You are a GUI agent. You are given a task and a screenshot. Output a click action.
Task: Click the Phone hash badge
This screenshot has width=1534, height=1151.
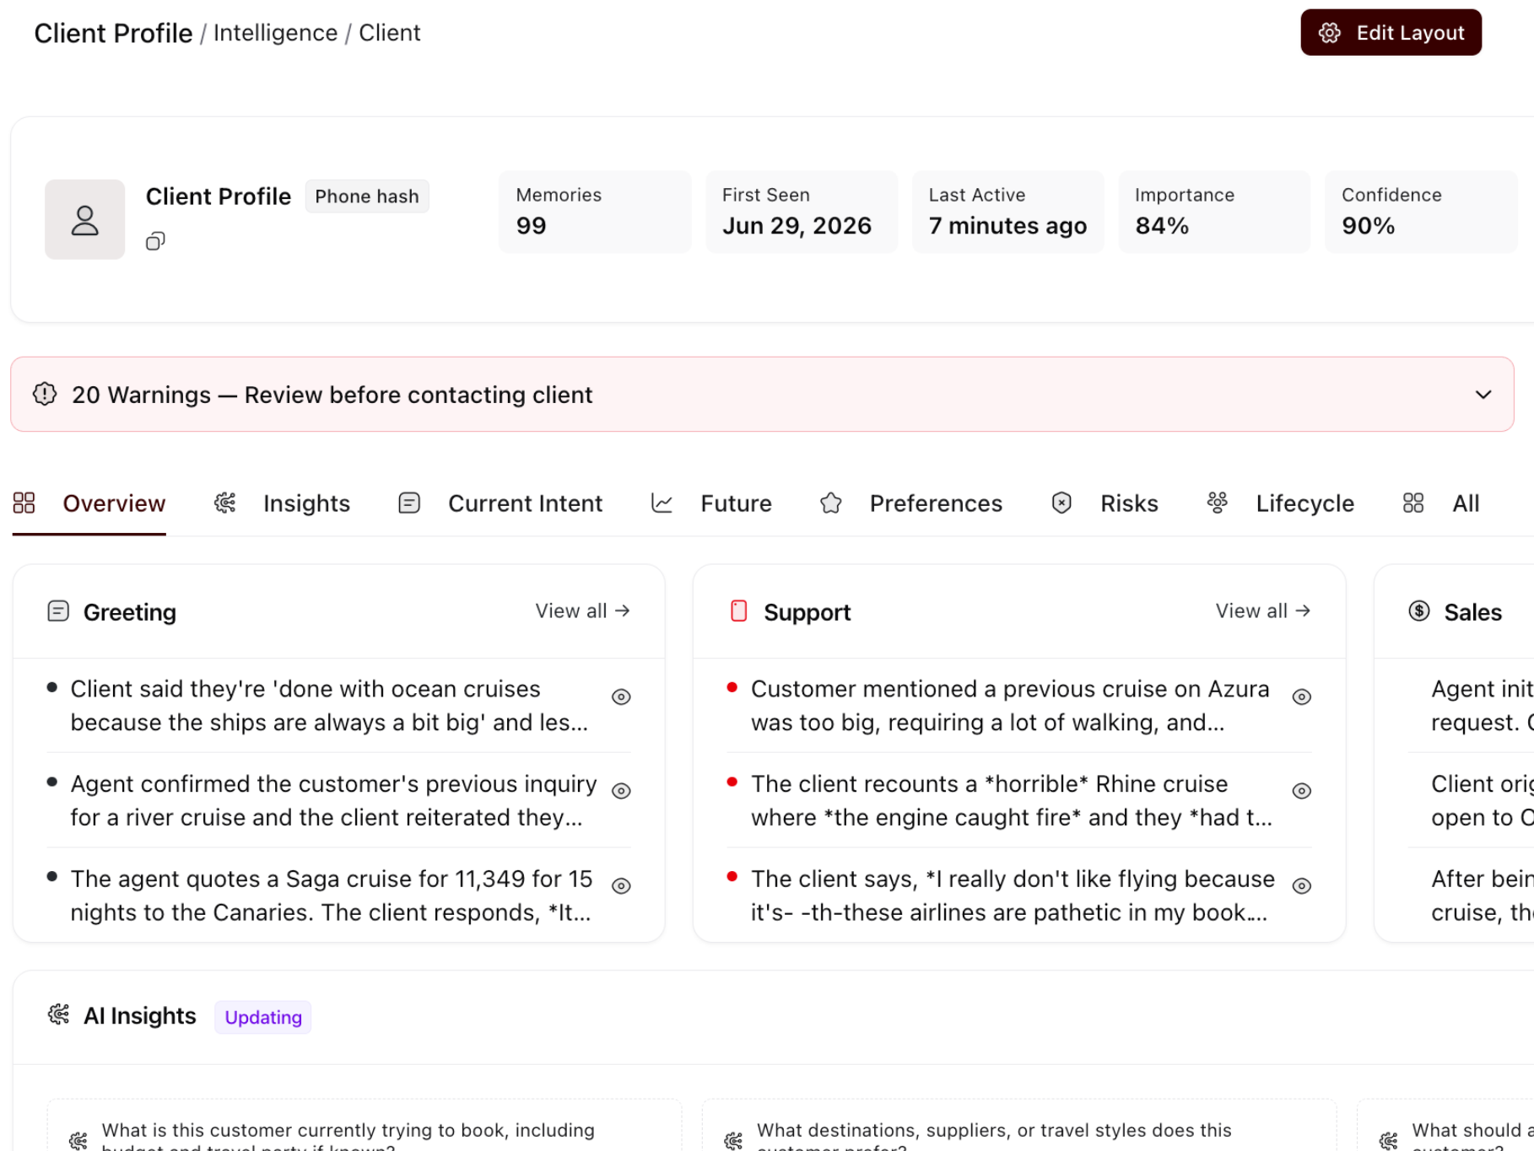367,196
